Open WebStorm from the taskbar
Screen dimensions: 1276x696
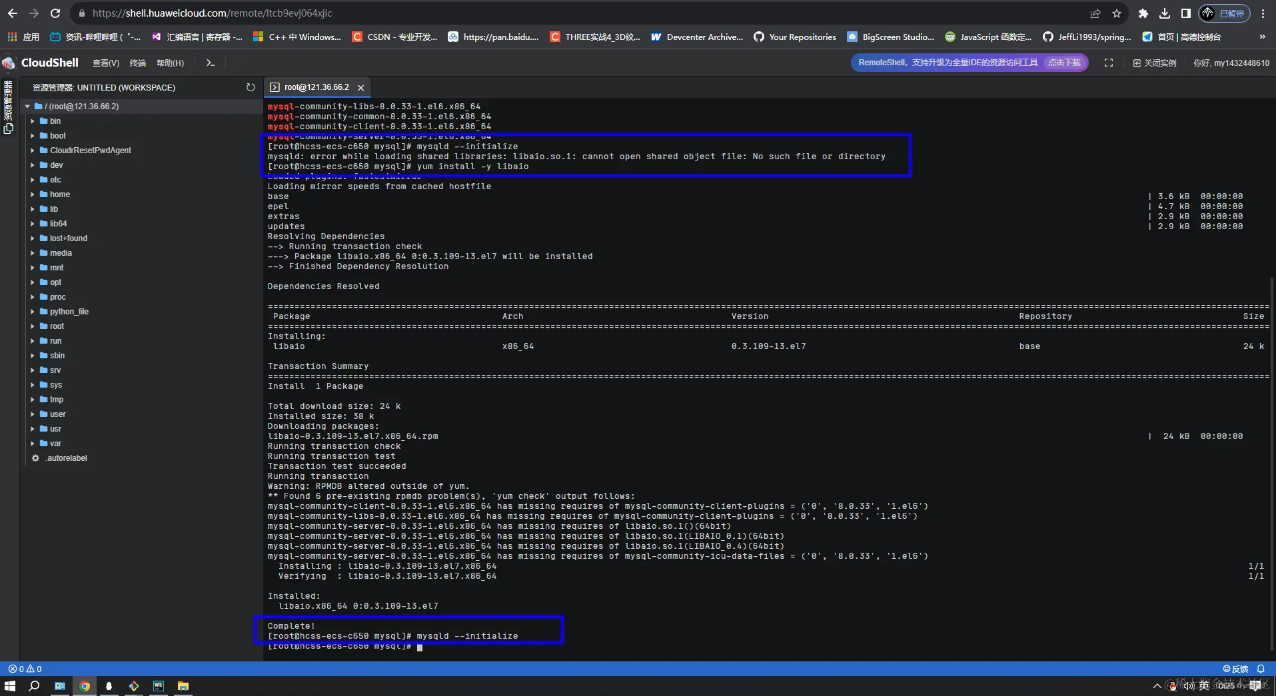[x=159, y=686]
